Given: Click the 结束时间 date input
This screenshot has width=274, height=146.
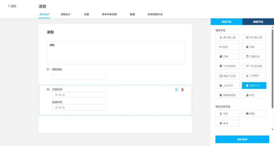Looking at the screenshot, I should 79,108.
